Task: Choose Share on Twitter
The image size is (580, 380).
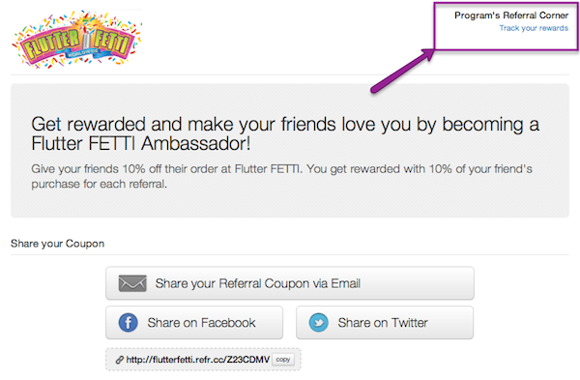Action: tap(385, 323)
